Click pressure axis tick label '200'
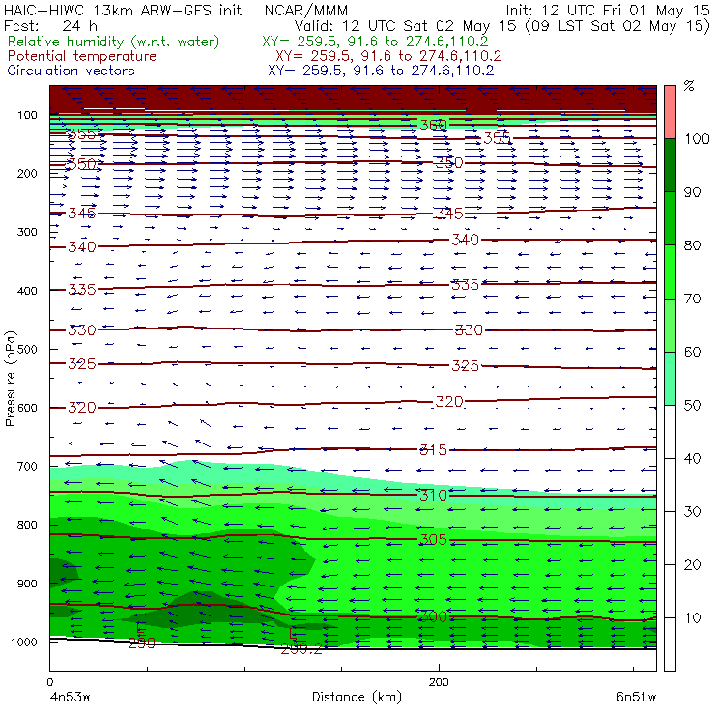 27,173
